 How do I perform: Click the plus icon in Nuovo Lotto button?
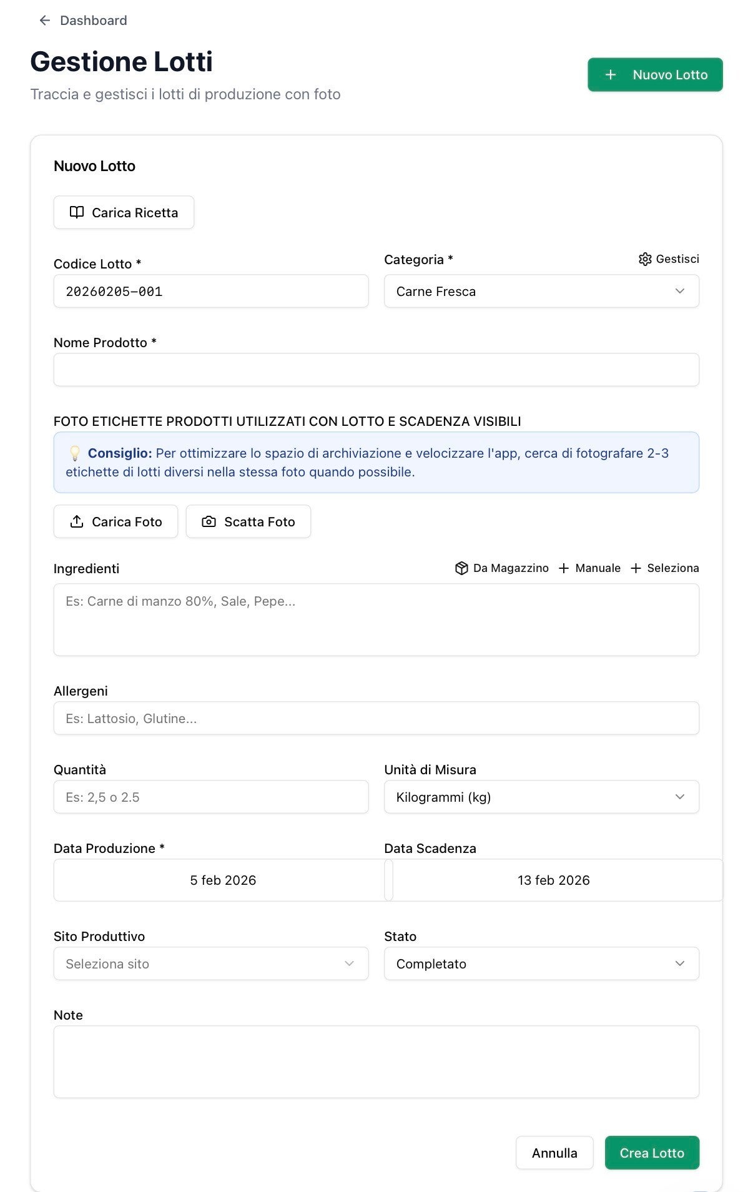[611, 75]
